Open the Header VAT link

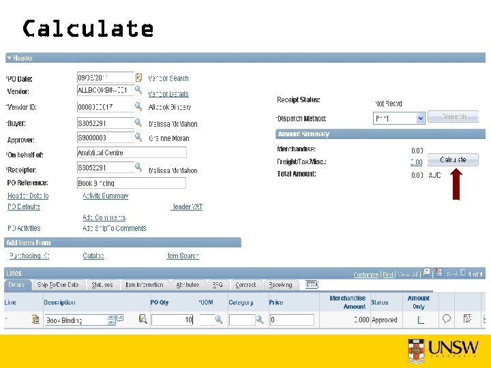click(187, 206)
